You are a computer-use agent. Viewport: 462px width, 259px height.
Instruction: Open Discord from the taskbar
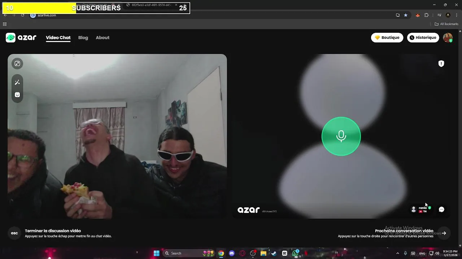point(232,253)
